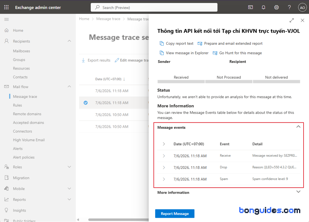
Task: Expand the Spam event row
Action: coord(164,179)
